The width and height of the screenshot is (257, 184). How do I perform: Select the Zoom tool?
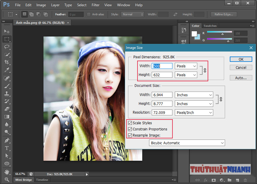[7, 179]
